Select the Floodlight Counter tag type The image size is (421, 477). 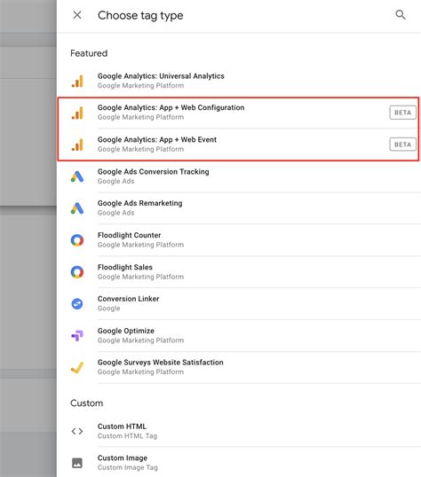[239, 240]
